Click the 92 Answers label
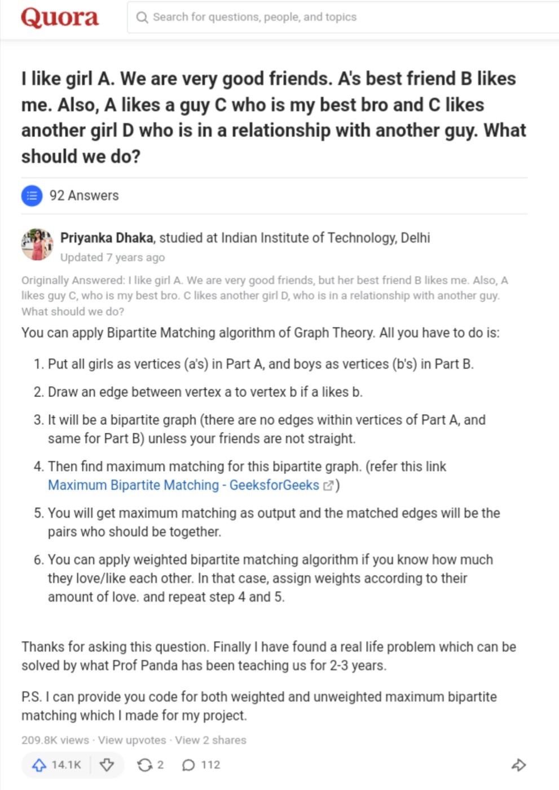This screenshot has height=790, width=559. (84, 196)
